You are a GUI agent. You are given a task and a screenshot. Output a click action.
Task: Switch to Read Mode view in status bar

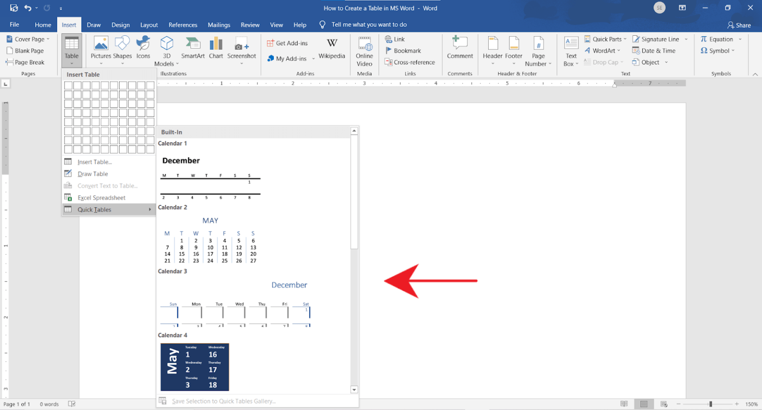click(624, 404)
